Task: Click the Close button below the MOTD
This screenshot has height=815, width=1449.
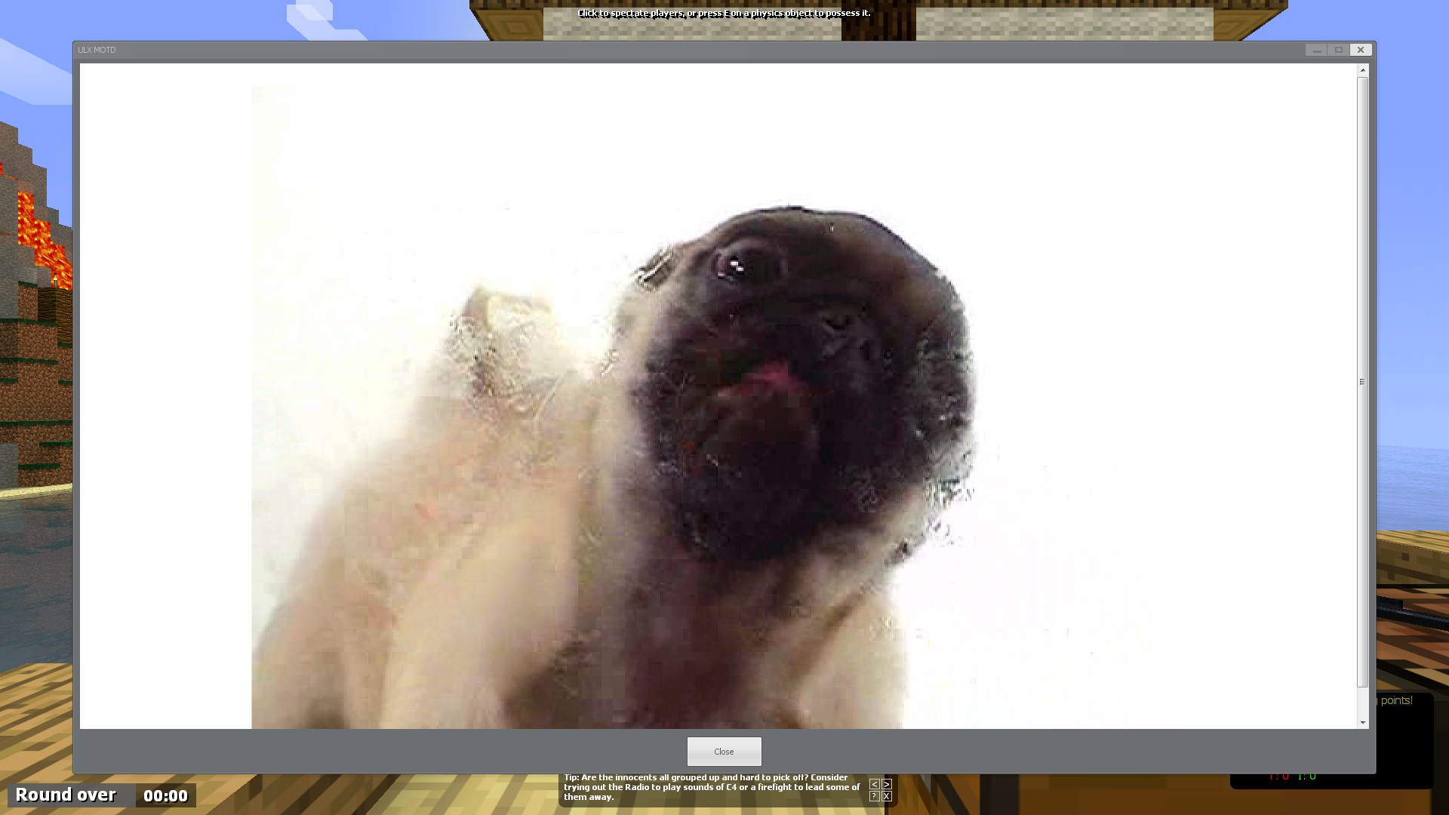Action: pyautogui.click(x=724, y=752)
